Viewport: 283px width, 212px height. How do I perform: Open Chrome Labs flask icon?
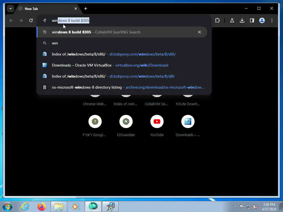point(232,20)
